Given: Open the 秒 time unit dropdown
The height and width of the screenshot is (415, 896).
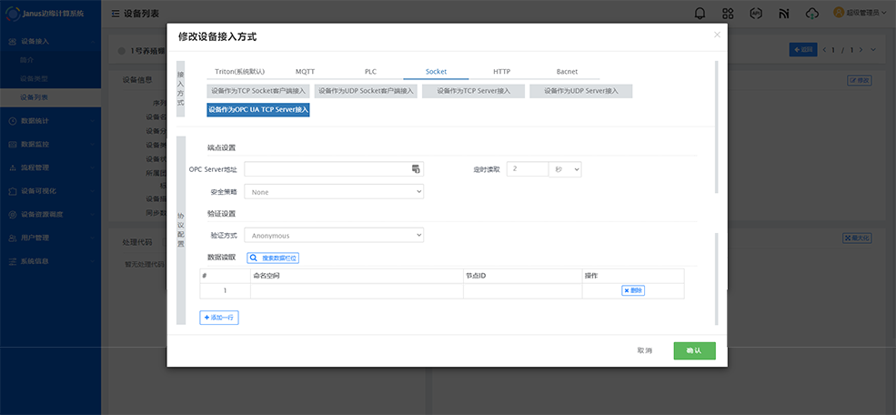Looking at the screenshot, I should click(564, 169).
